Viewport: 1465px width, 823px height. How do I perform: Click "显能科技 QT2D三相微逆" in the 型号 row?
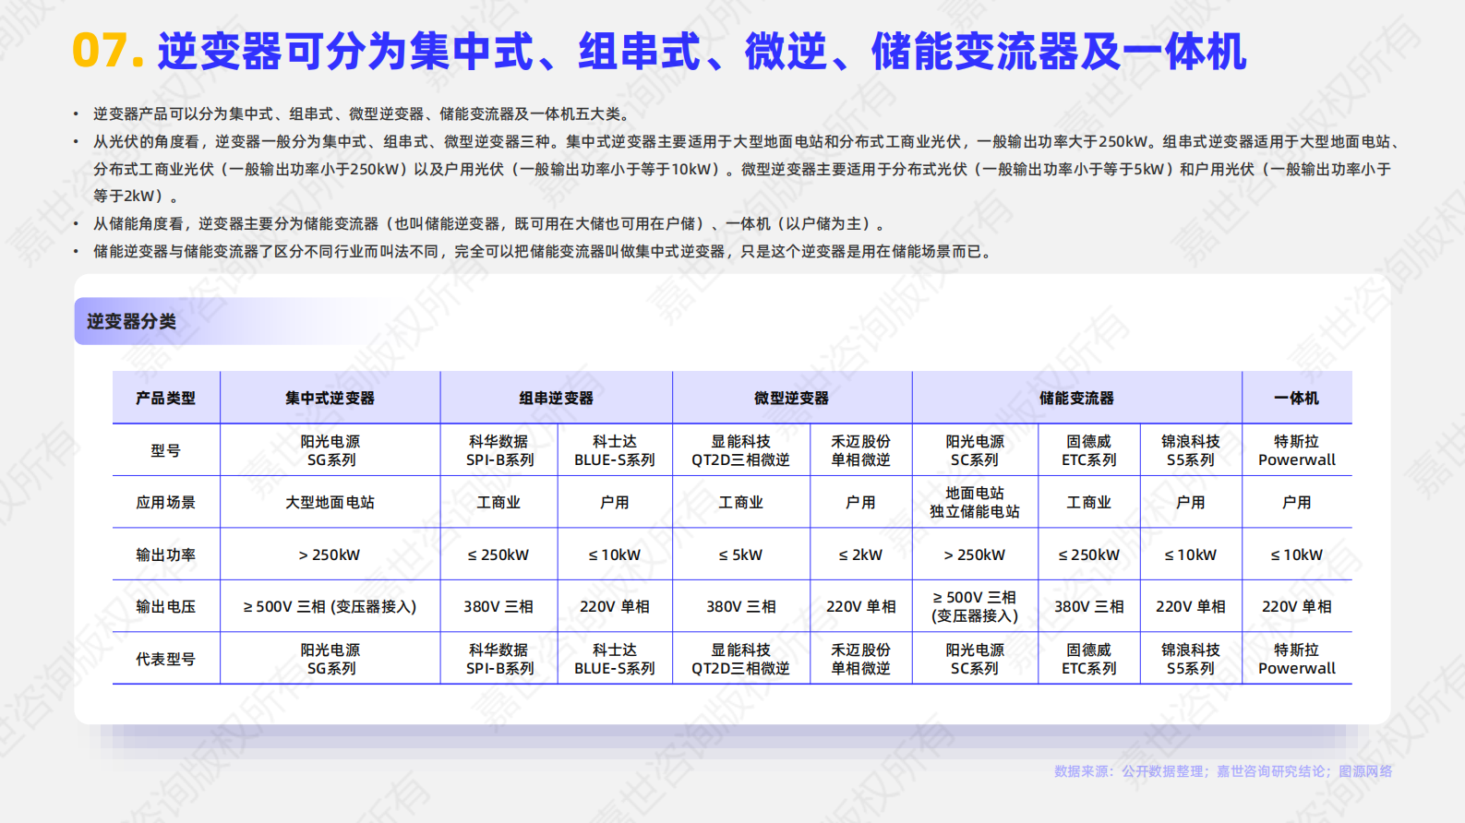coord(740,451)
